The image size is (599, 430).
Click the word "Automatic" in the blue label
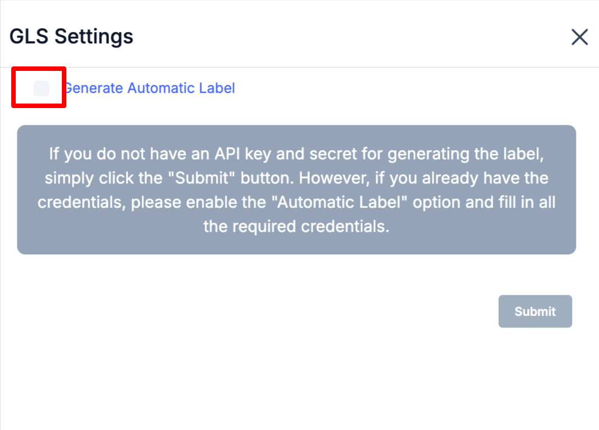point(161,88)
